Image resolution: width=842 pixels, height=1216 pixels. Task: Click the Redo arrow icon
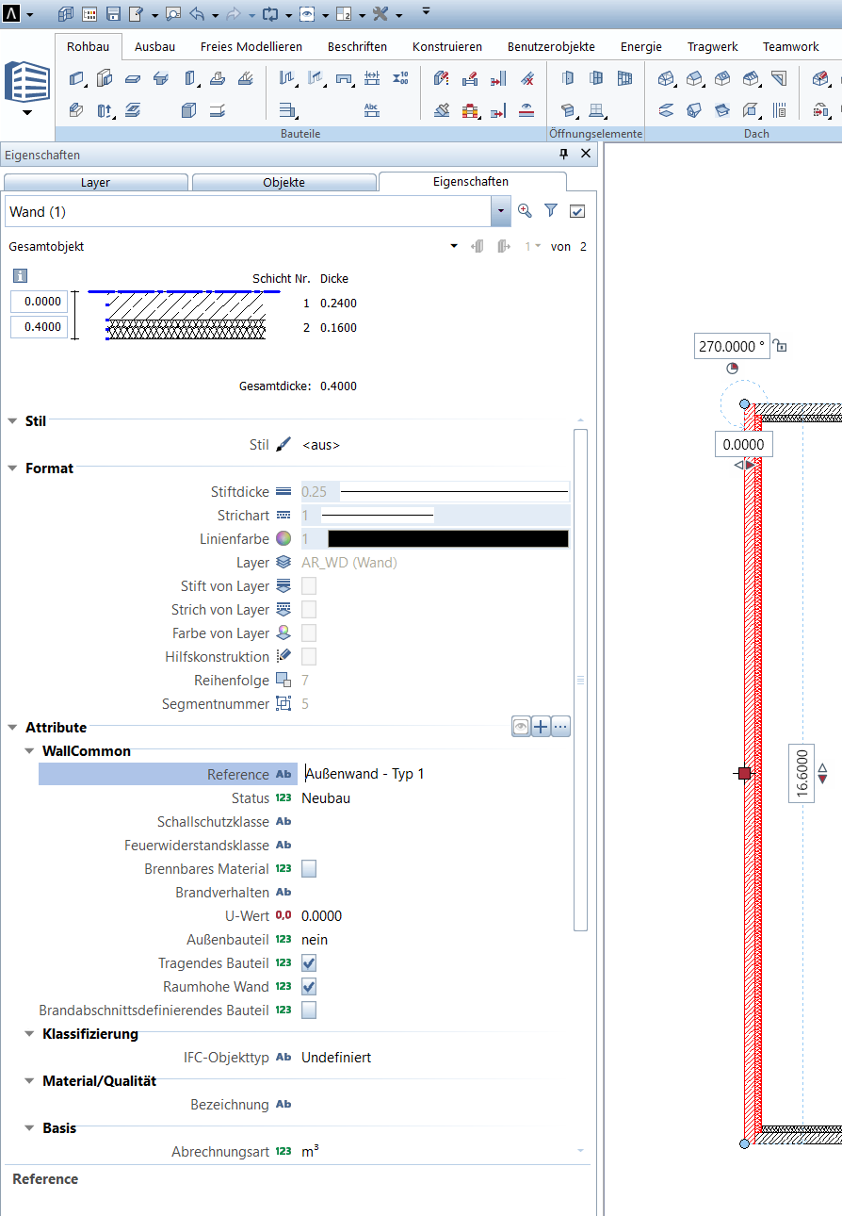tap(235, 14)
